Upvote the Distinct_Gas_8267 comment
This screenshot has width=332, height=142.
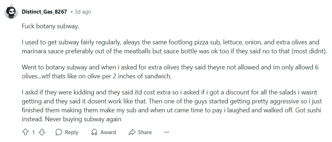point(25,132)
